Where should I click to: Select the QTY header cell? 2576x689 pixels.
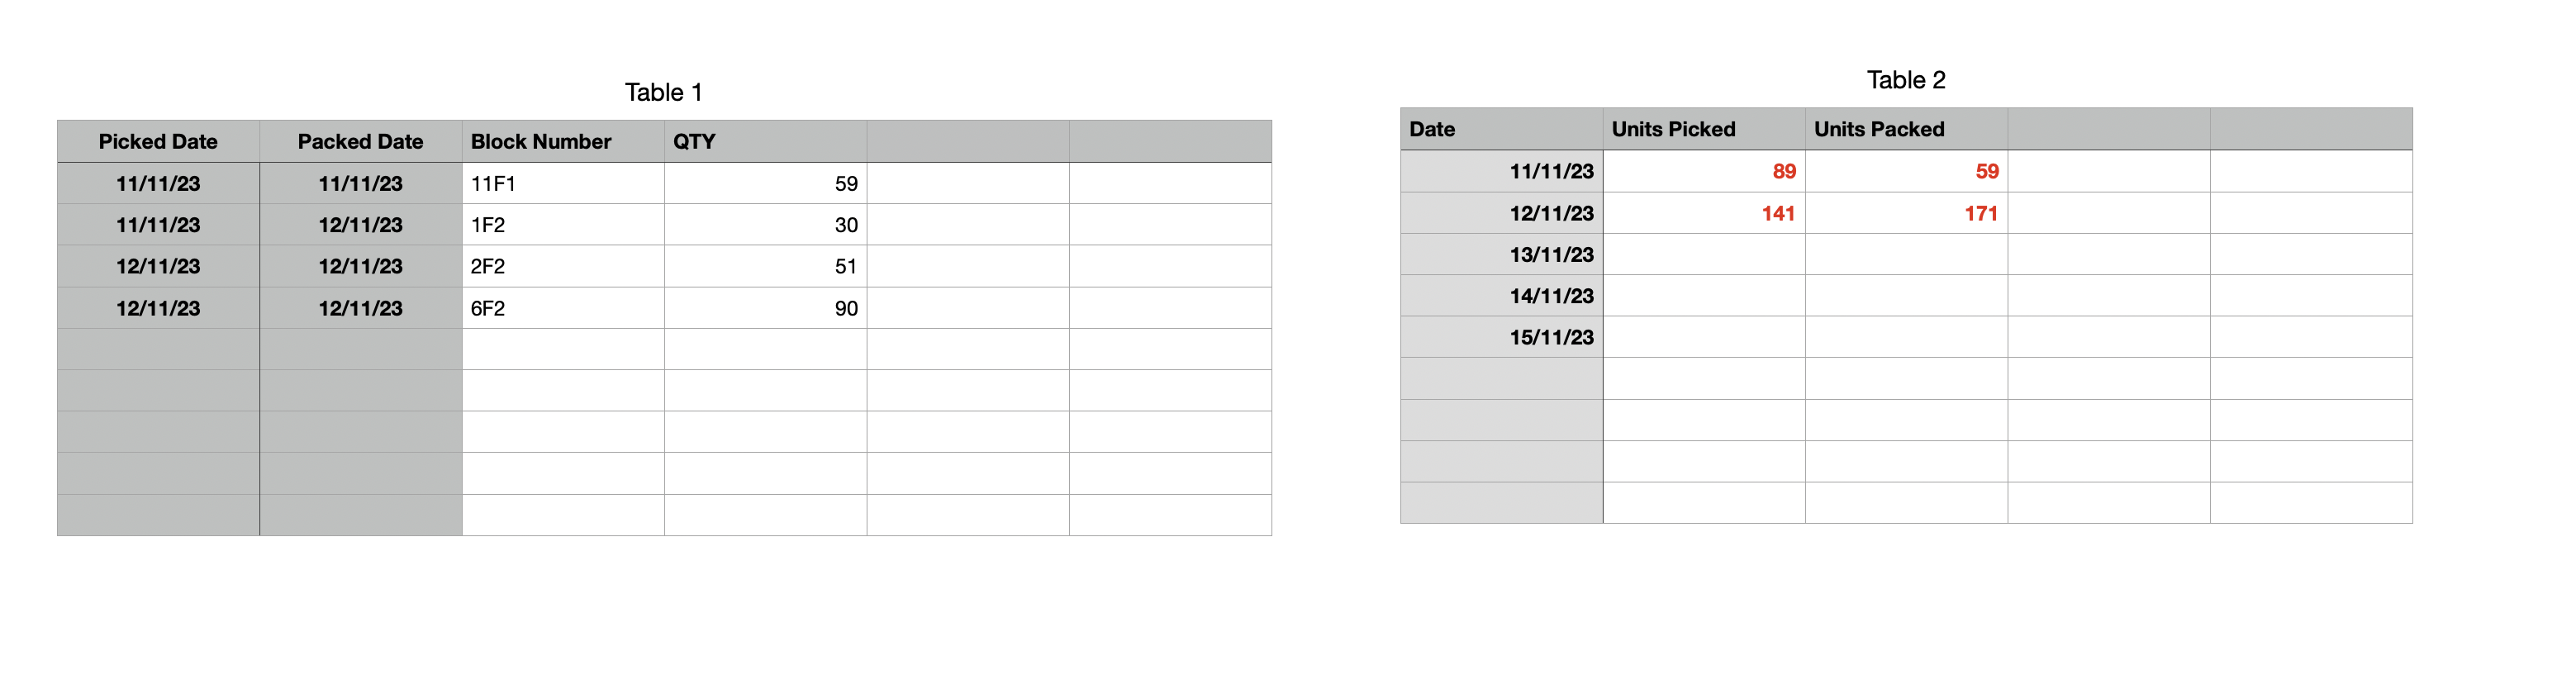point(766,142)
